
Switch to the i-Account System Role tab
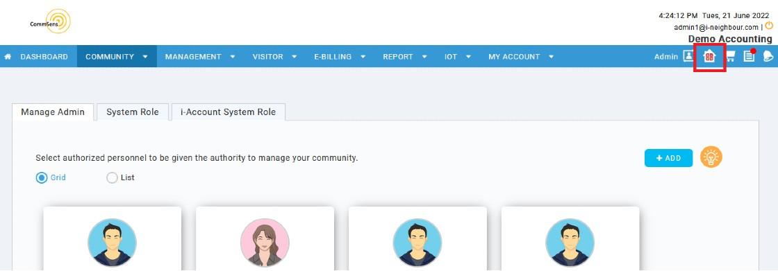click(229, 112)
